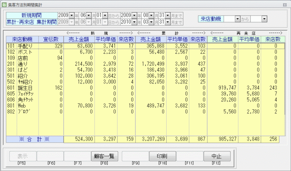Expand the new period end year 2009 dropdown
The image size is (291, 171).
pyautogui.click(x=134, y=15)
